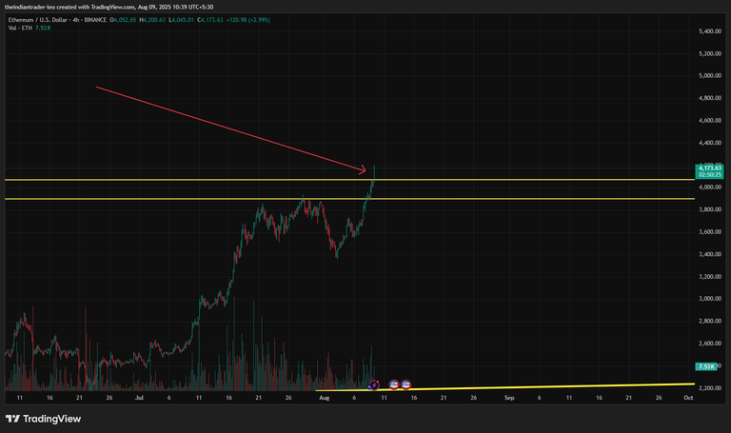The height and width of the screenshot is (433, 731).
Task: Click the TradingView logo
Action: pos(44,419)
